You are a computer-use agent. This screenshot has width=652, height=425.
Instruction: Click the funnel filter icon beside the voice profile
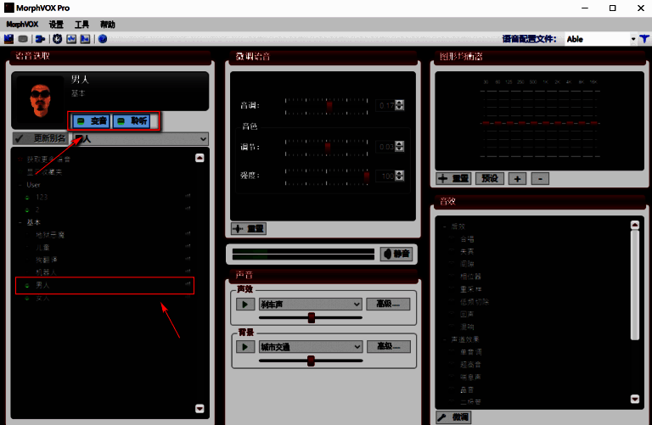click(645, 39)
